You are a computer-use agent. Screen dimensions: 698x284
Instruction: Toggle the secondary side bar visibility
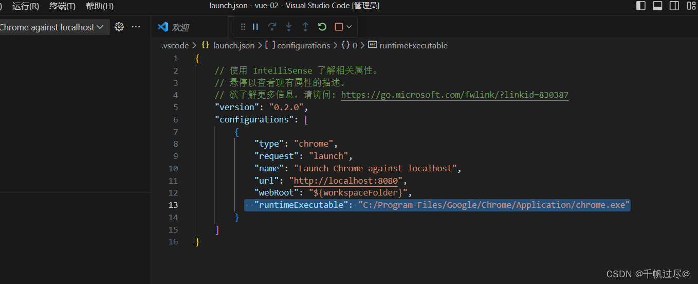click(x=674, y=6)
